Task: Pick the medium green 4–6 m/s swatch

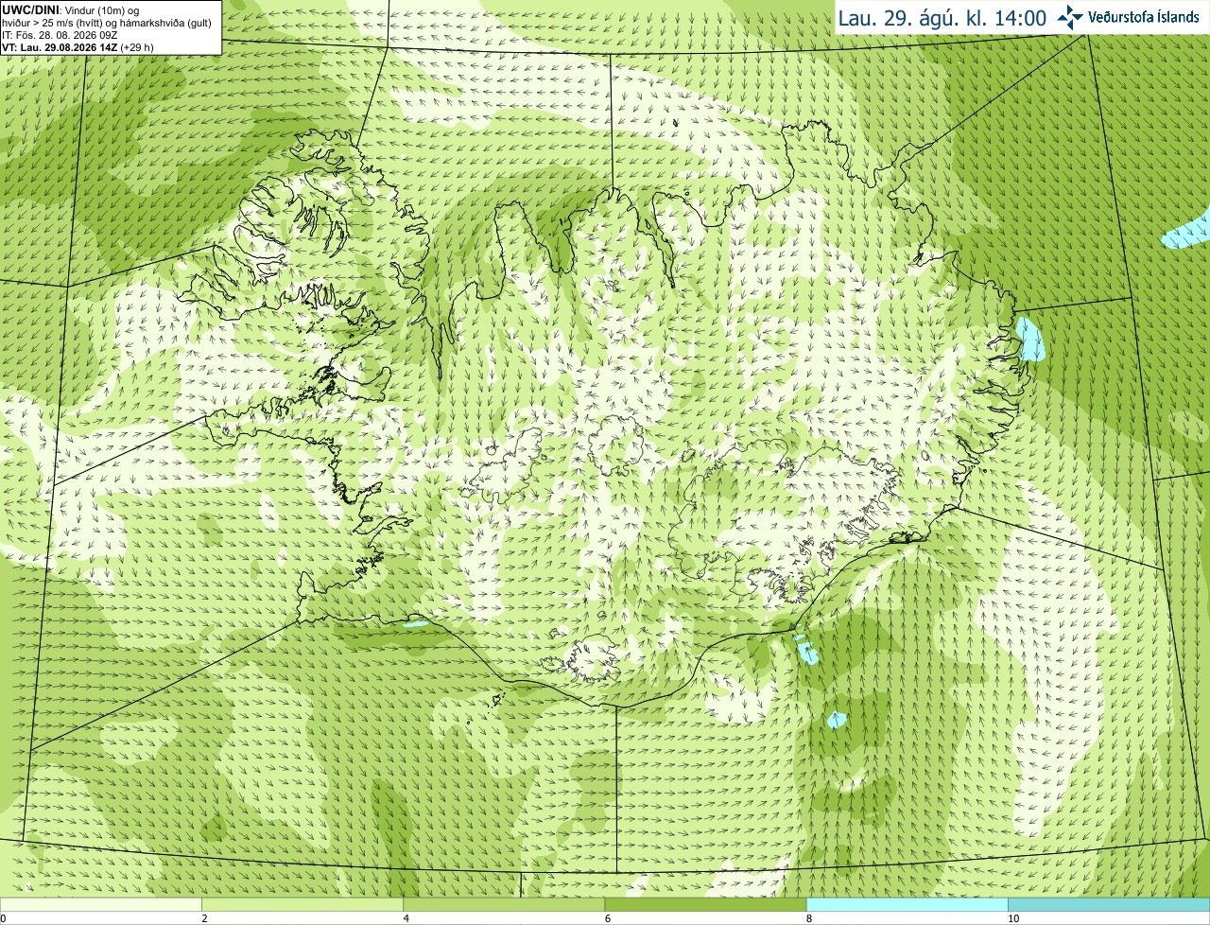Action: click(504, 905)
